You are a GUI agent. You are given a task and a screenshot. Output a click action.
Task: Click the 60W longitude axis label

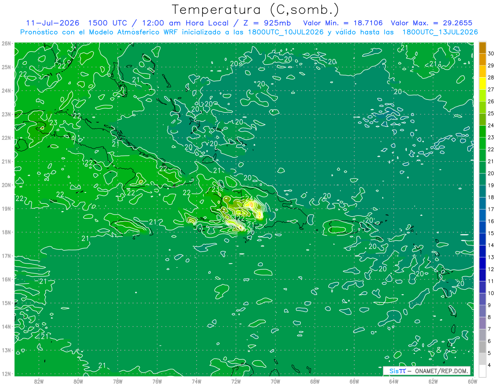point(472,381)
